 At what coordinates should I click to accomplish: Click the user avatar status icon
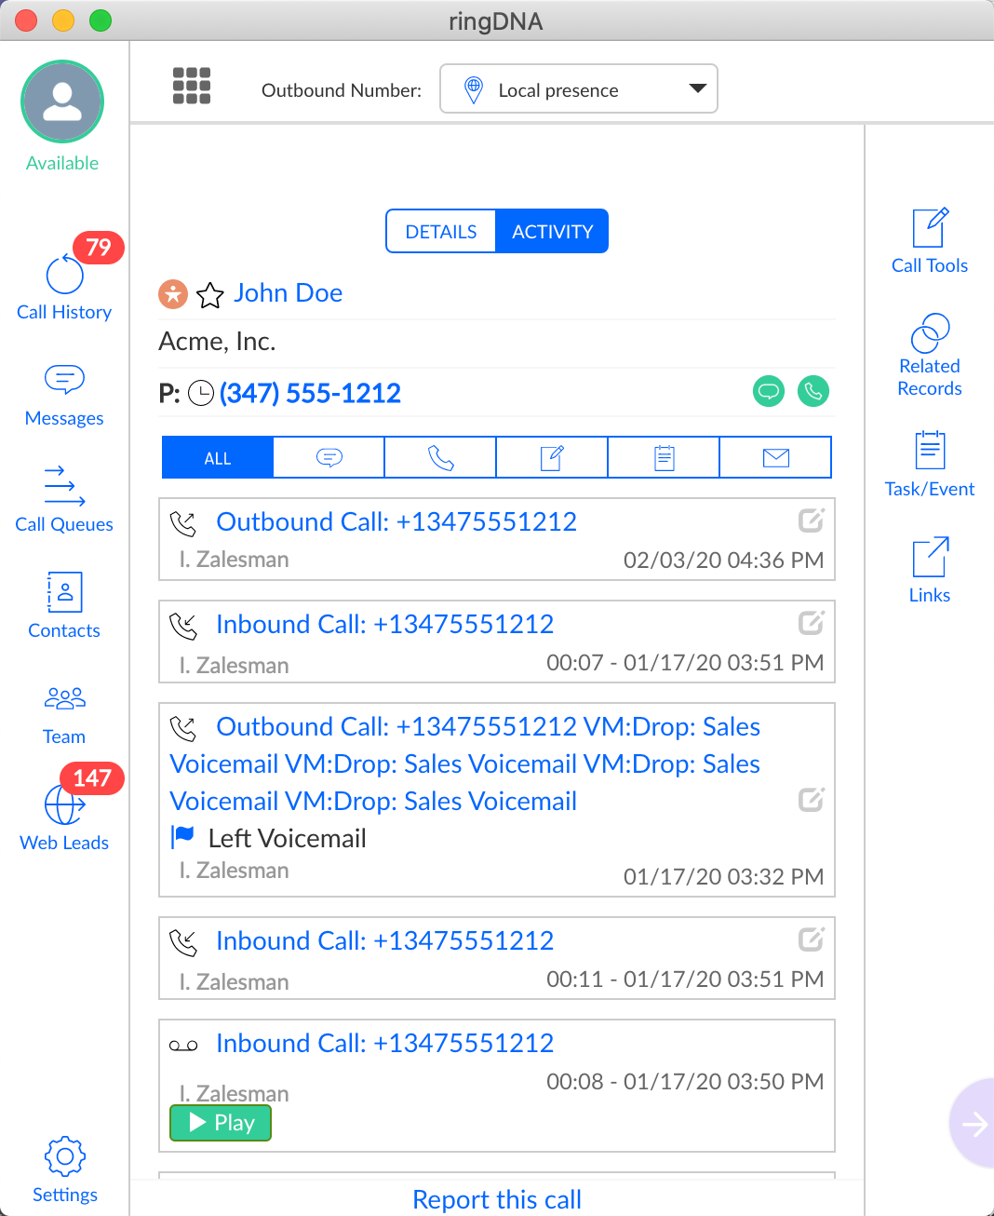tap(62, 101)
